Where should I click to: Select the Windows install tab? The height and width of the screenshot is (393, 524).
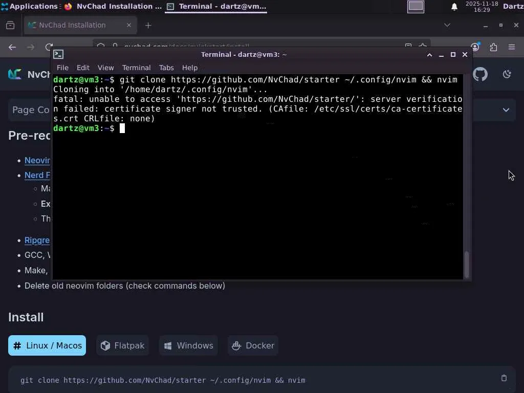188,345
